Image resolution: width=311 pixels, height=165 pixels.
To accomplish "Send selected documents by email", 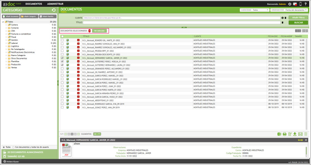I will pyautogui.click(x=300, y=134).
